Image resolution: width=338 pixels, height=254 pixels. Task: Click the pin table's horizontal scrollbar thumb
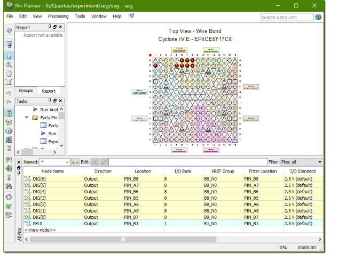(x=123, y=240)
